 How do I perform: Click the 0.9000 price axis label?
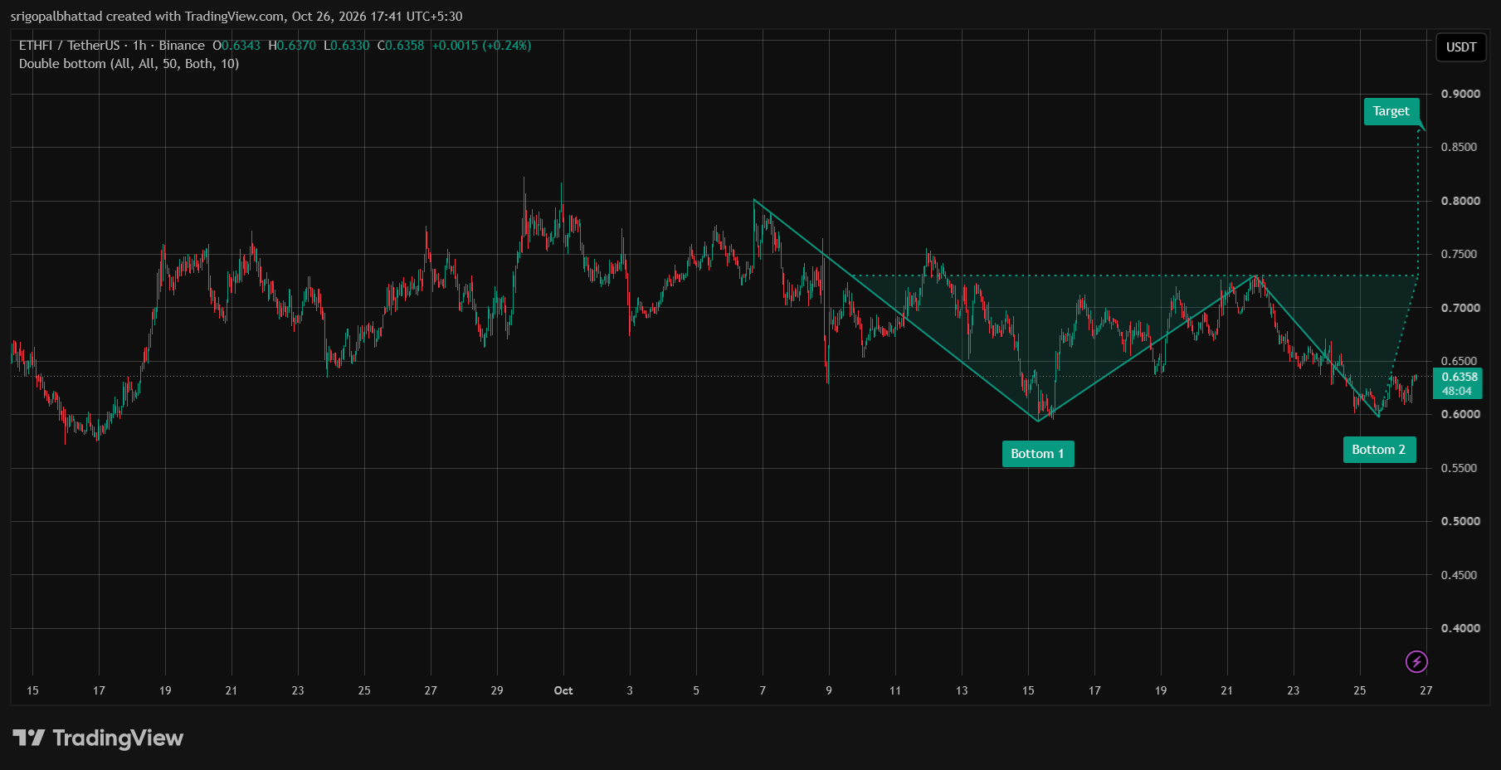coord(1460,94)
